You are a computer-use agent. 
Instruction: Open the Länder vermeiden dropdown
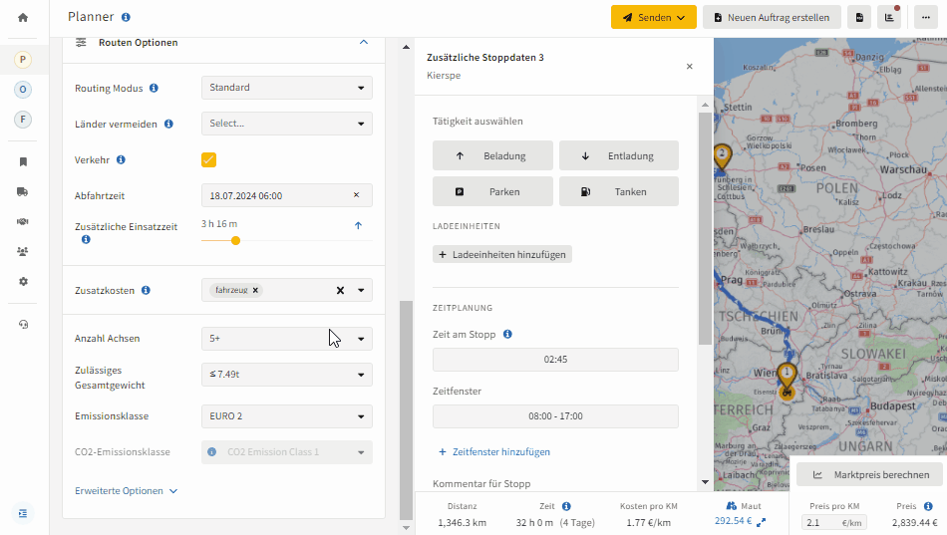pos(287,124)
